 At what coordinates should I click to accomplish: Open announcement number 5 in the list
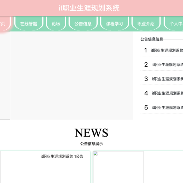162,107
